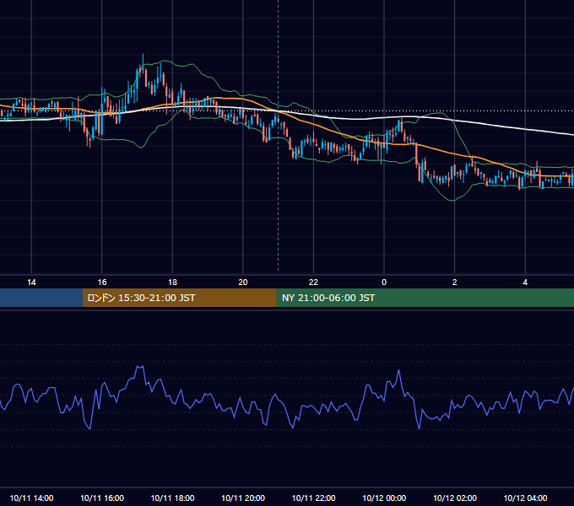Click the 10/12 02:00 date label
Screen dimensions: 574x506
455,498
